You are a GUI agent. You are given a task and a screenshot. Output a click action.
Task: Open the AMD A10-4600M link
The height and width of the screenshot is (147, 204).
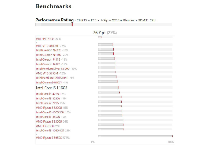tap(47, 46)
